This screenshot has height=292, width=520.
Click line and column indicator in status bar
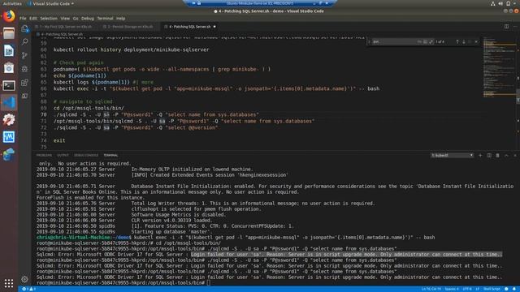pos(431,289)
